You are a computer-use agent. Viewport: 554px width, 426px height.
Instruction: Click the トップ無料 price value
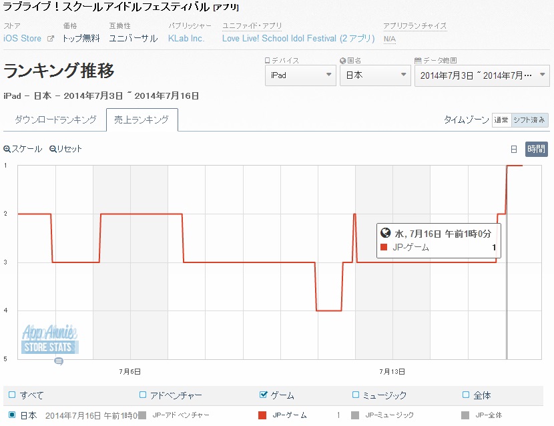pyautogui.click(x=81, y=39)
